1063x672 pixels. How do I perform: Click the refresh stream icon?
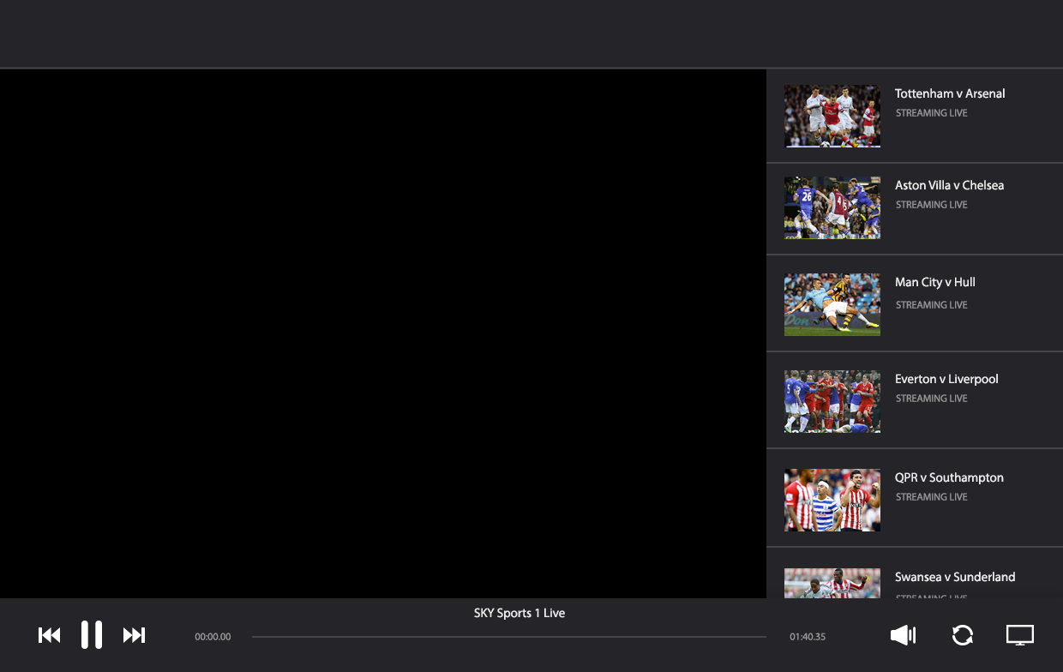963,635
